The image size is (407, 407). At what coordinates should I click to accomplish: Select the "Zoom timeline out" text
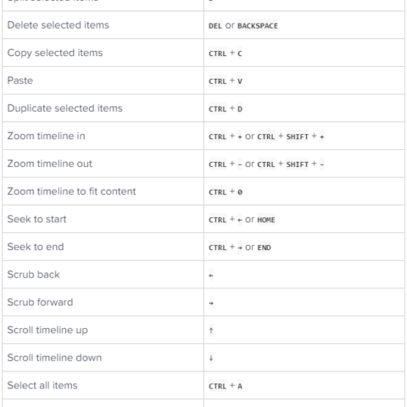coord(50,164)
